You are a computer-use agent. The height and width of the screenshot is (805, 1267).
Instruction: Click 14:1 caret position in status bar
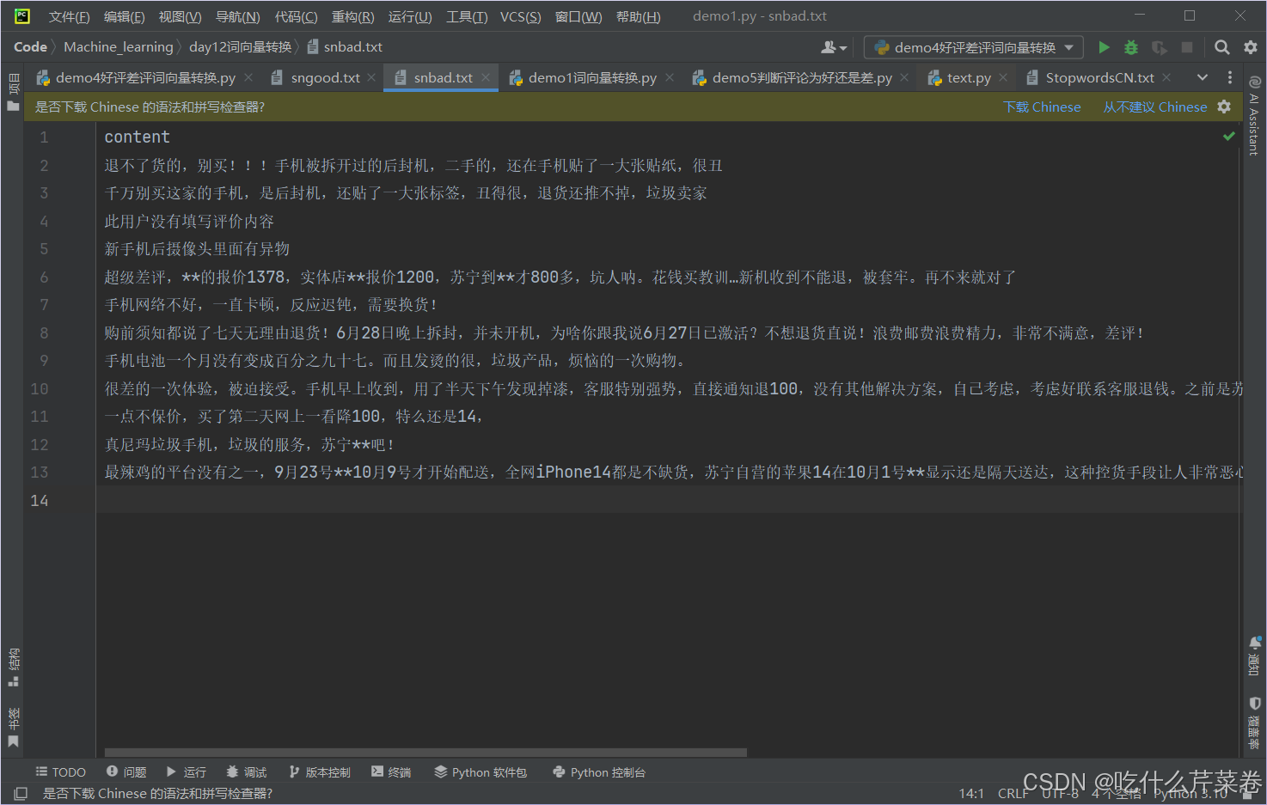[971, 793]
